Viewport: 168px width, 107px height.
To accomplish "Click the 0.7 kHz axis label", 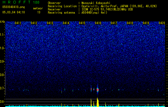I will [x=2, y=88].
